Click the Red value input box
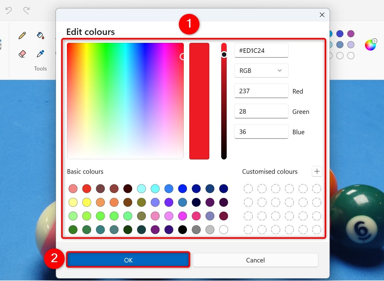Viewport: 384px width, 281px height. pyautogui.click(x=261, y=91)
